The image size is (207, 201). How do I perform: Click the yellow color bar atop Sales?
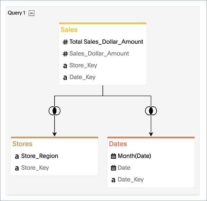103,23
